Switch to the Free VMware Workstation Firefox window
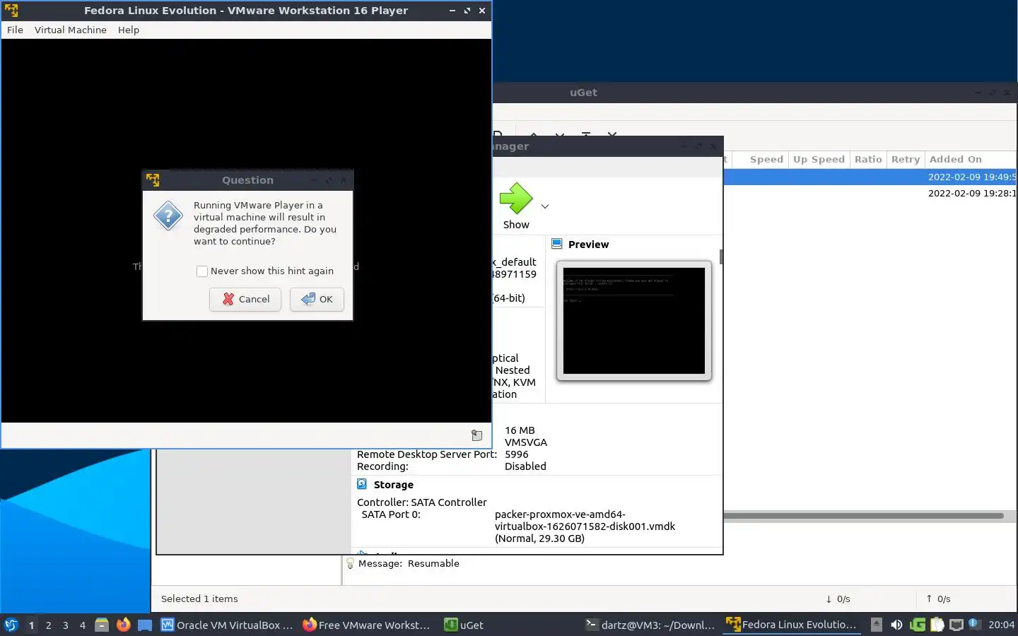 point(367,625)
